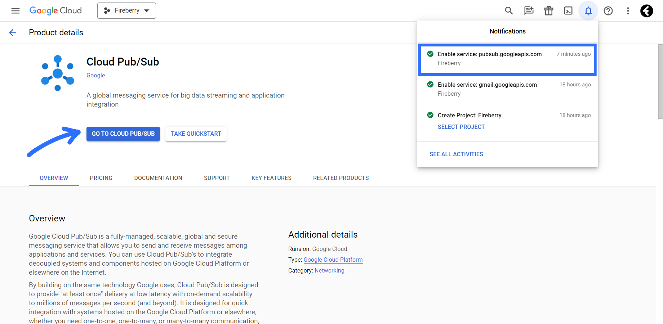Screen dimensions: 663x324
Task: Open the pubsub.googleapis.com enable notification
Action: [x=507, y=59]
